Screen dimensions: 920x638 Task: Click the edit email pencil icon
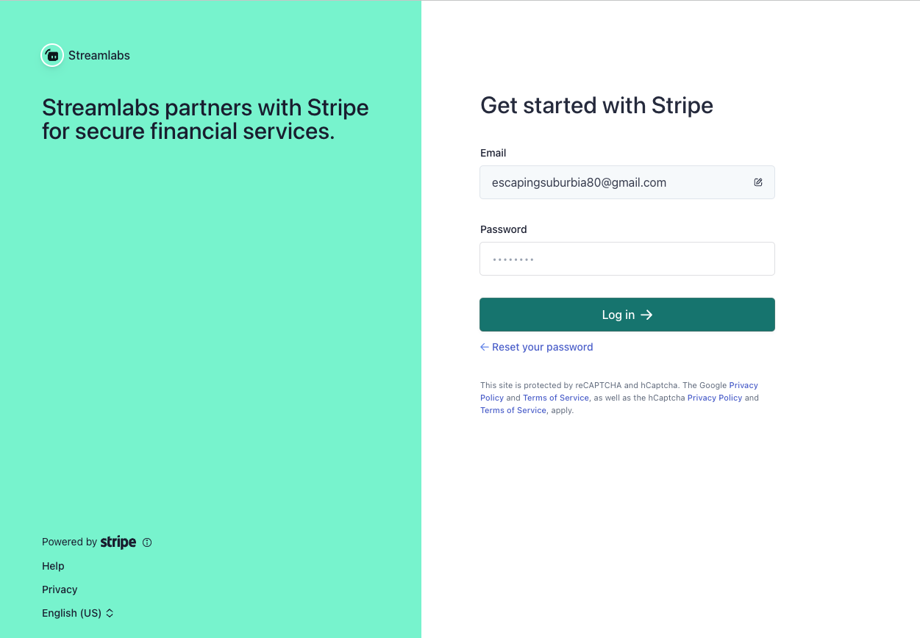click(758, 182)
